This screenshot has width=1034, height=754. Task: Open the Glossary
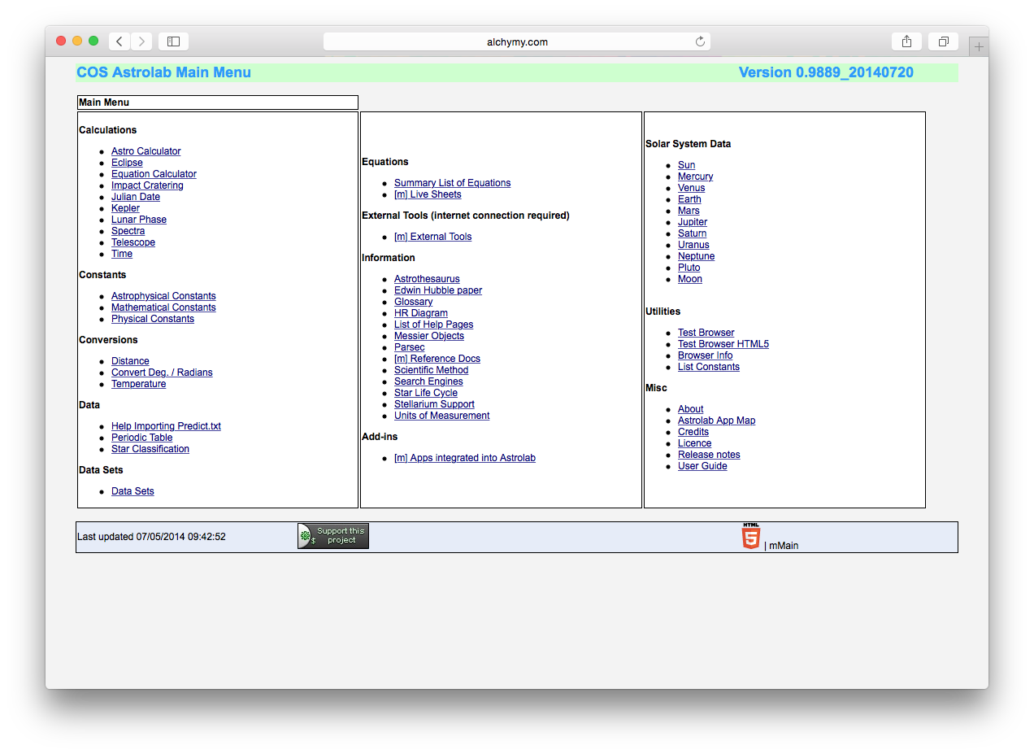pyautogui.click(x=413, y=301)
